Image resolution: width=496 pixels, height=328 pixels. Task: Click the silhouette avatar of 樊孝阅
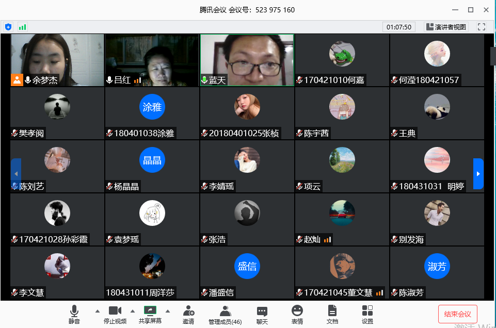tap(57, 107)
